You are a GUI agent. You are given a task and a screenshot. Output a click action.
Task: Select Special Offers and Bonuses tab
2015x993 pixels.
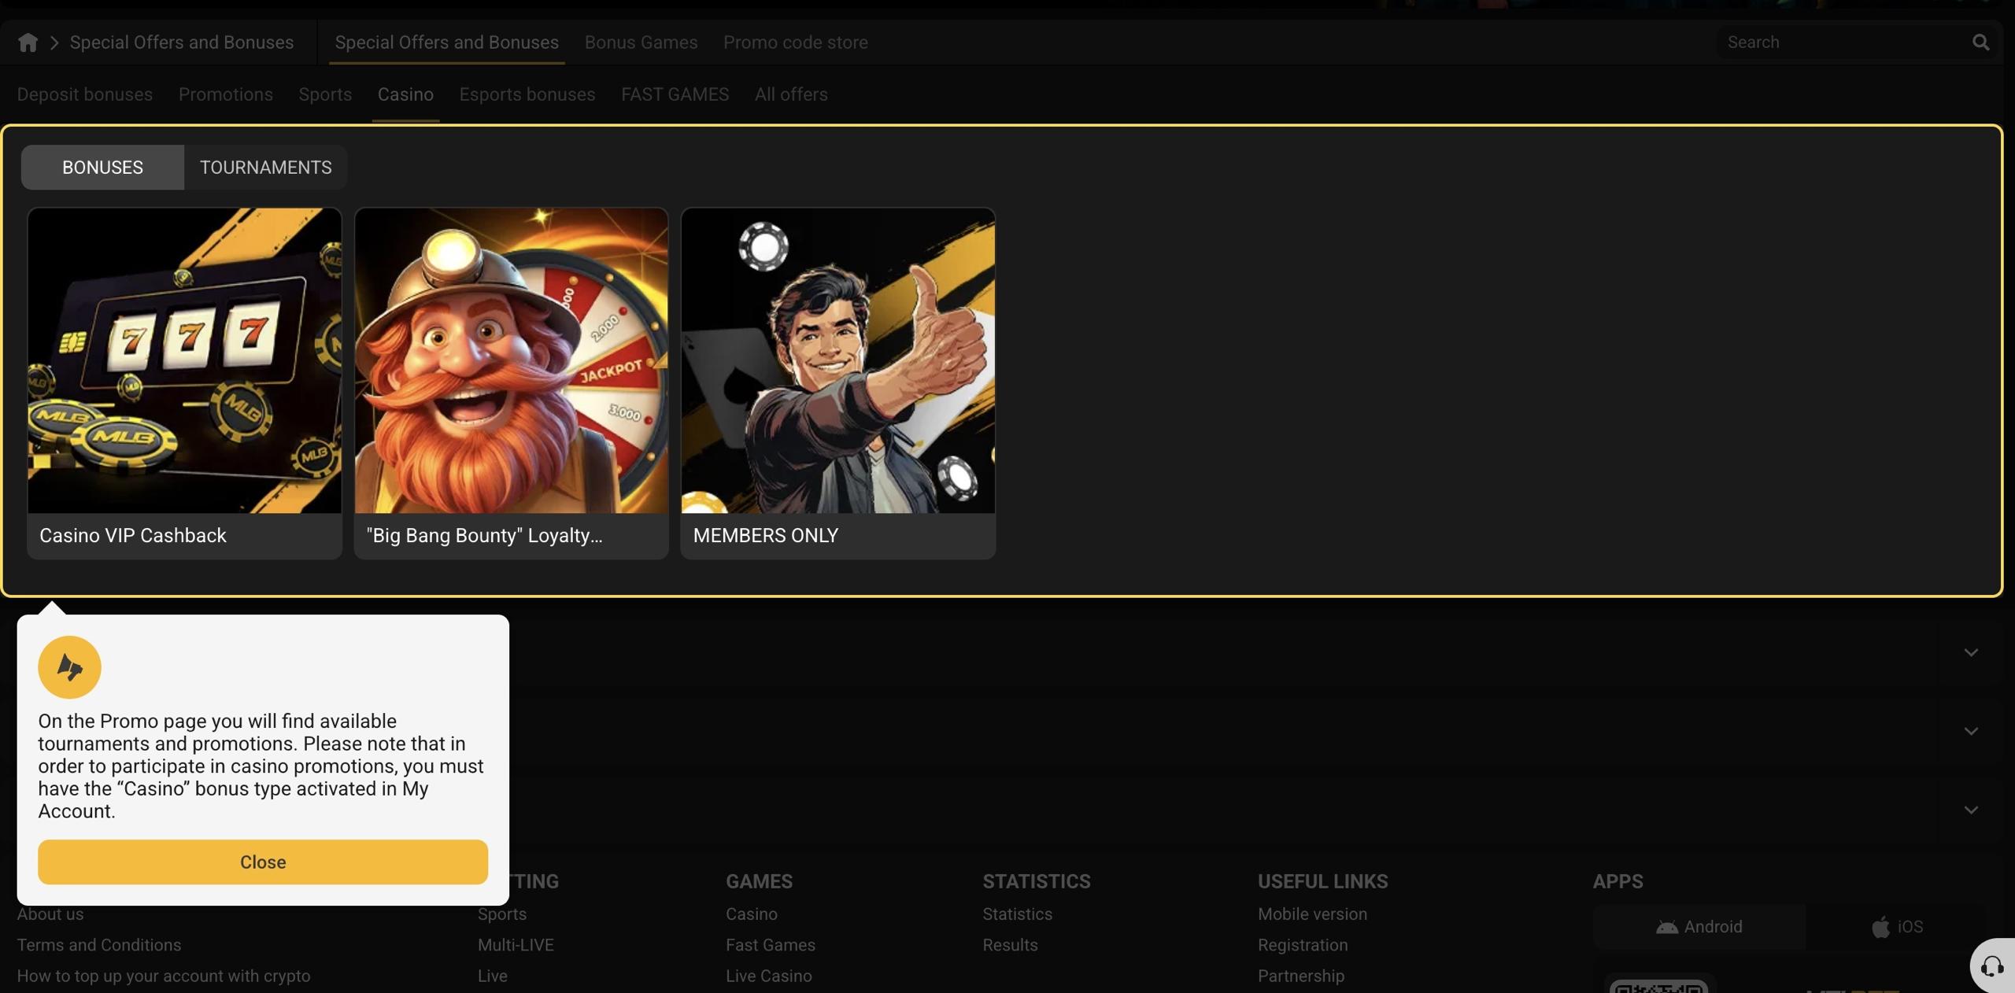(446, 42)
